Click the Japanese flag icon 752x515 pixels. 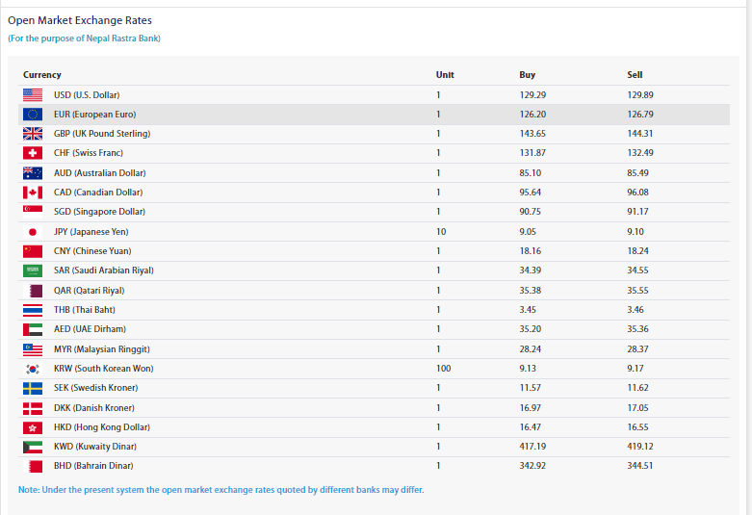click(x=33, y=232)
